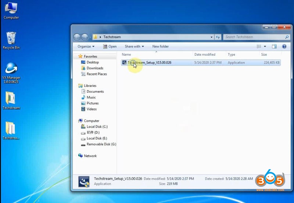Click the refresh button beside address bar
The image size is (294, 203).
tap(218, 37)
